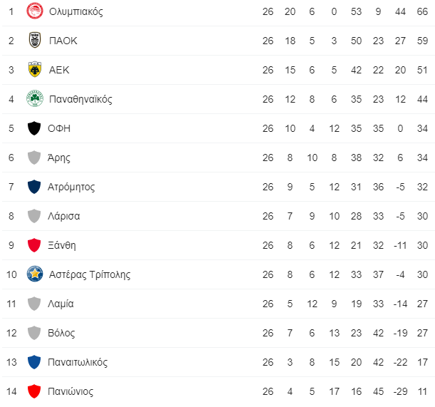
Task: Click the green Παναθηναϊκός clover logo
Action: click(x=34, y=99)
